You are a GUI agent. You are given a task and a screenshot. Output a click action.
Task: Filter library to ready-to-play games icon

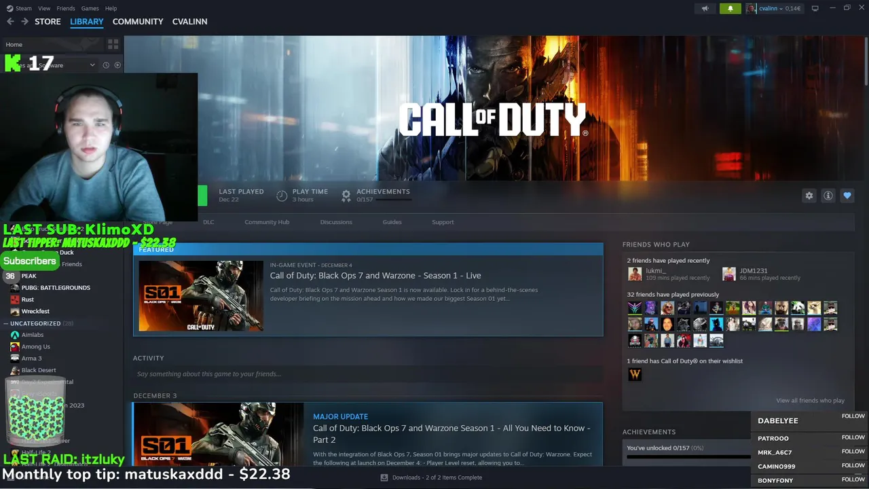pos(117,65)
